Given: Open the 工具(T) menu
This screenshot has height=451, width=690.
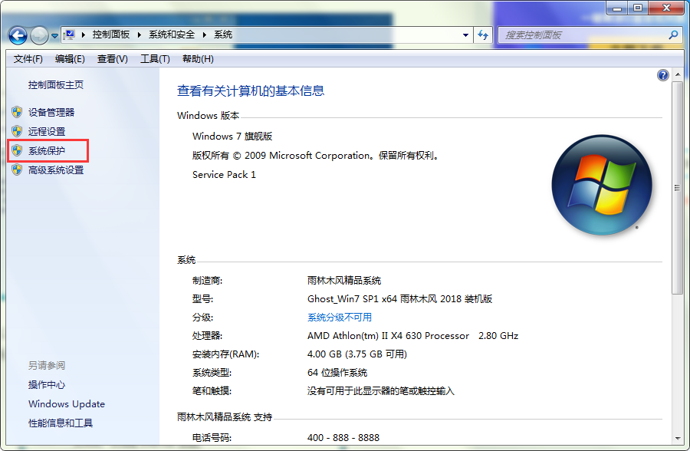Looking at the screenshot, I should tap(154, 59).
